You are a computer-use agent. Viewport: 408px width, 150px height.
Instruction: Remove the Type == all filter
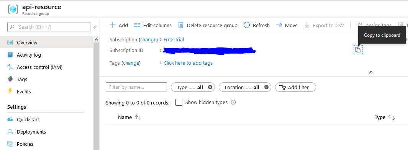coord(210,87)
